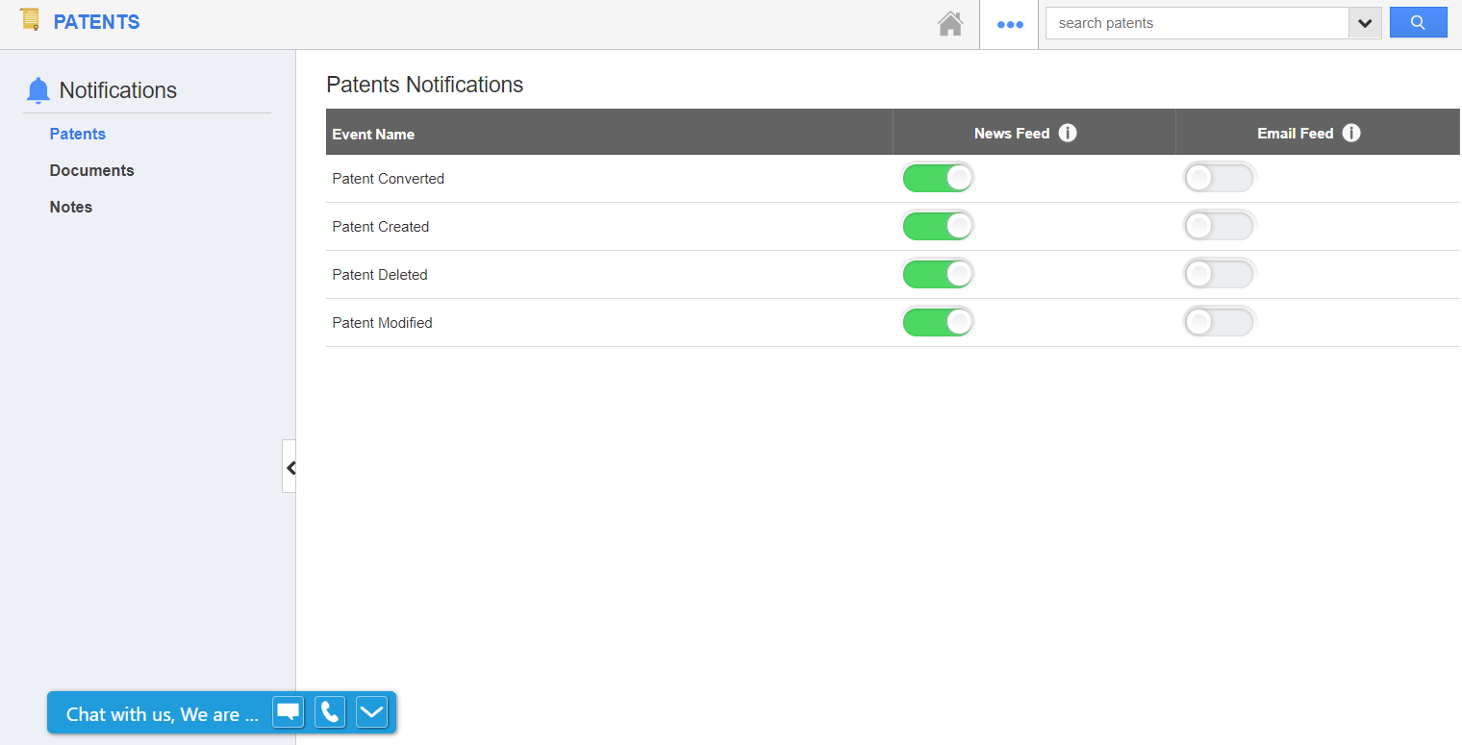Open chat message icon in chat widget
Viewport: 1462px width, 745px height.
coord(289,712)
